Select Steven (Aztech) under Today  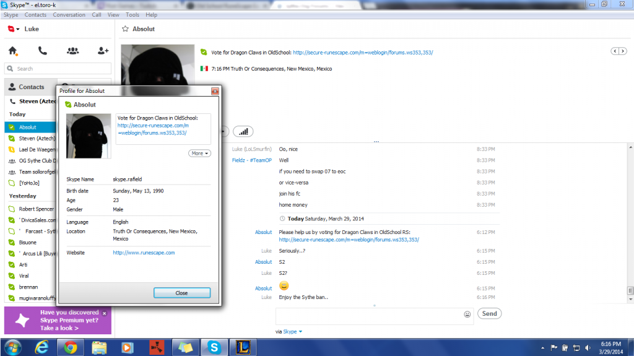(31, 138)
